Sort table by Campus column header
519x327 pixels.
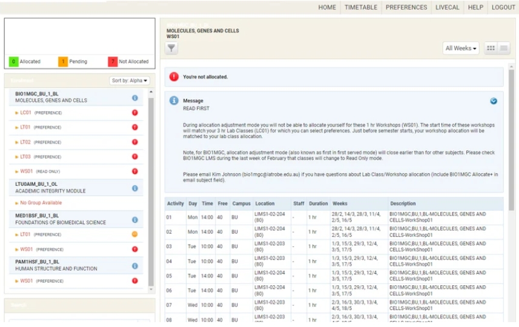(x=241, y=203)
